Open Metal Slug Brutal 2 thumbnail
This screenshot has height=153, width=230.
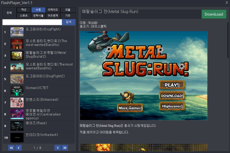point(17,56)
